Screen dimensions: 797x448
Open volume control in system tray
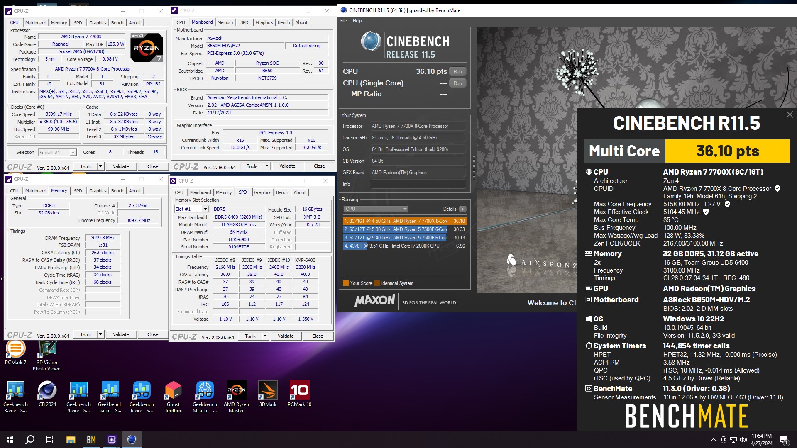click(743, 440)
